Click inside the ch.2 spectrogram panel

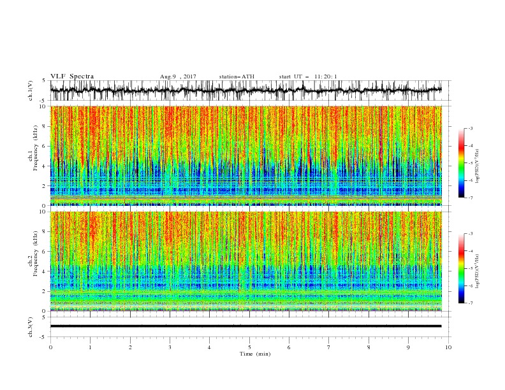pyautogui.click(x=246, y=261)
